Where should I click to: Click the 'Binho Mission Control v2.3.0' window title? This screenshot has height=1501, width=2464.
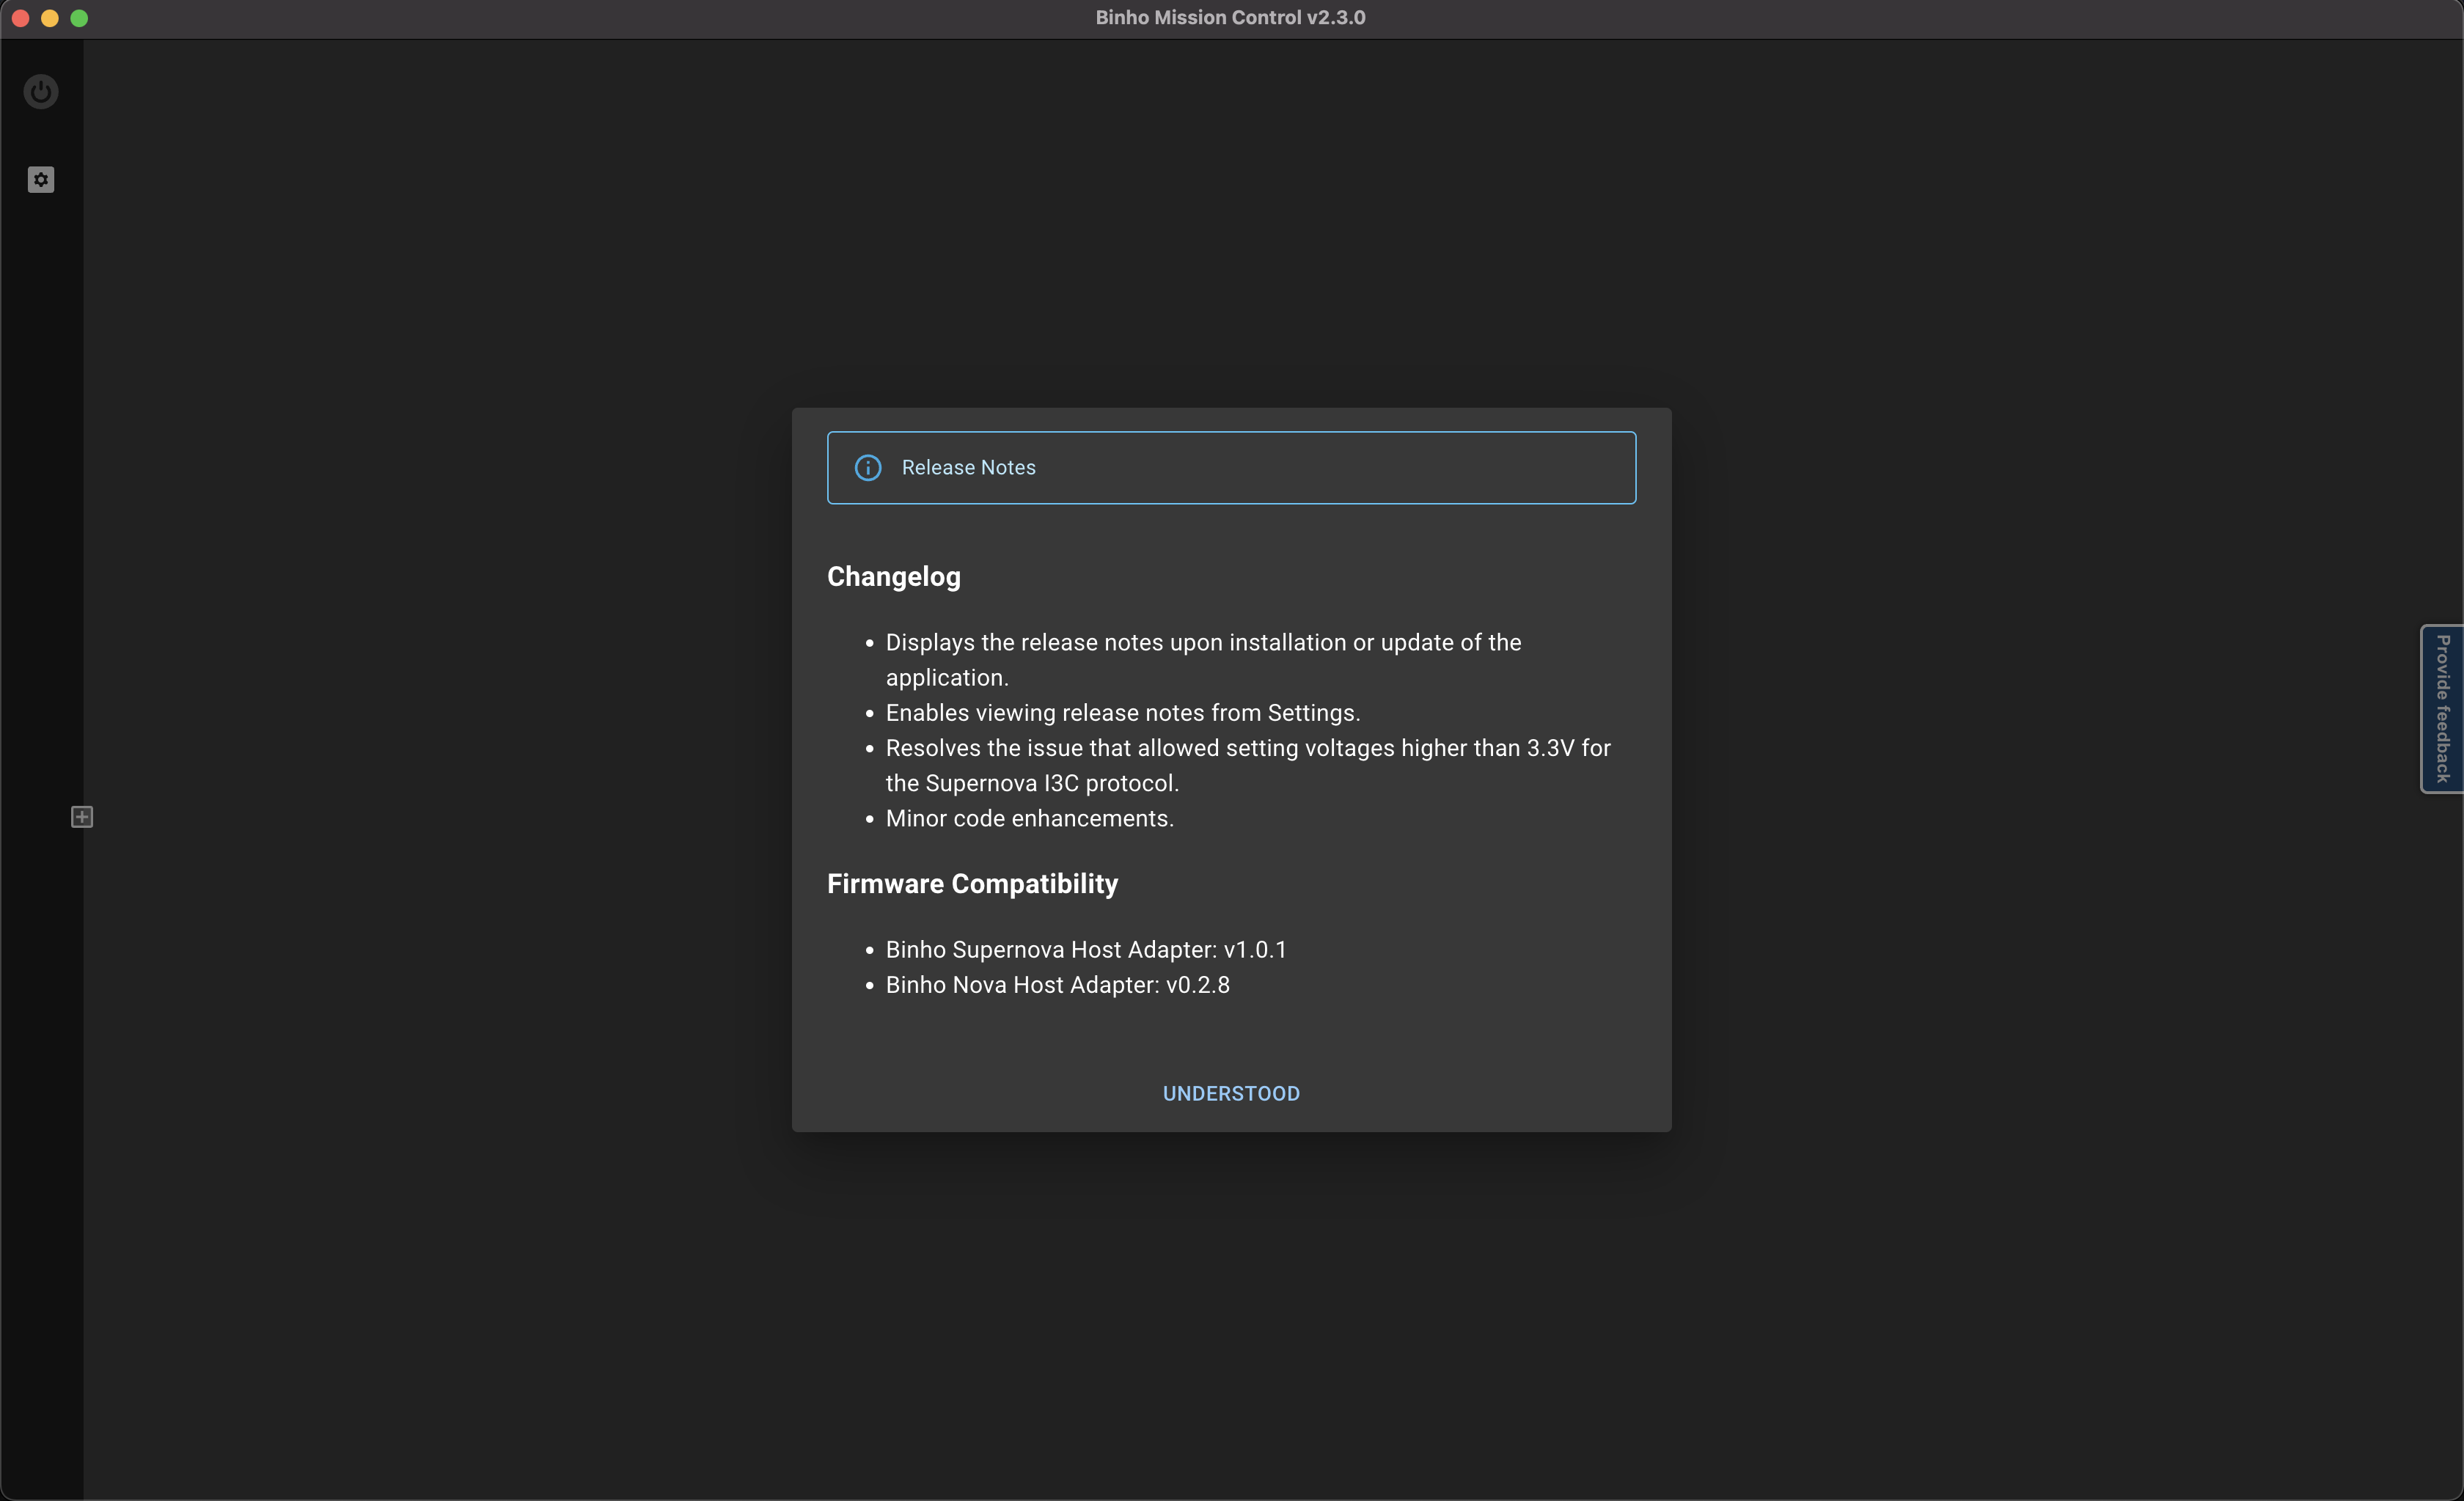click(1230, 18)
